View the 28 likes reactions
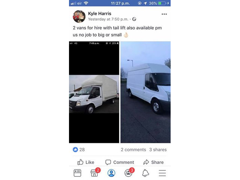This screenshot has width=240, height=180. pyautogui.click(x=79, y=150)
